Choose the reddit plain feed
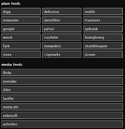 (x=103, y=11)
